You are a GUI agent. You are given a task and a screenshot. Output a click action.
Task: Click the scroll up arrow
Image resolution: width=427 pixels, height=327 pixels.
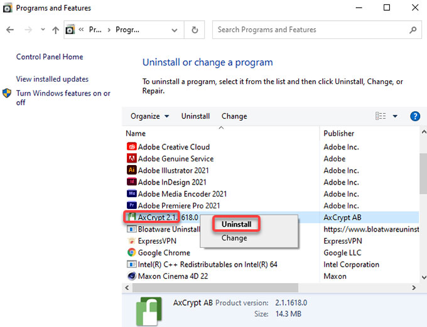[x=423, y=132]
